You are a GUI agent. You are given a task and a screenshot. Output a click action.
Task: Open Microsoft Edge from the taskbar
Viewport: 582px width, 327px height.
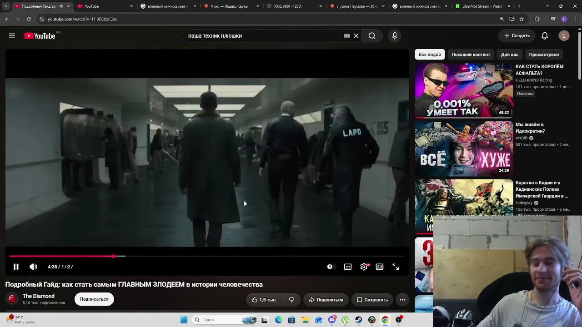click(x=278, y=320)
